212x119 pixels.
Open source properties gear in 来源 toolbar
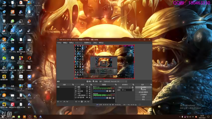pos(82,102)
